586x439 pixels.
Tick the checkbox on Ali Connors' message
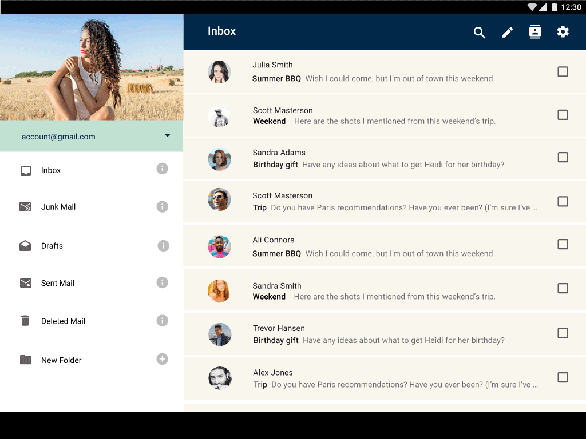coord(563,244)
